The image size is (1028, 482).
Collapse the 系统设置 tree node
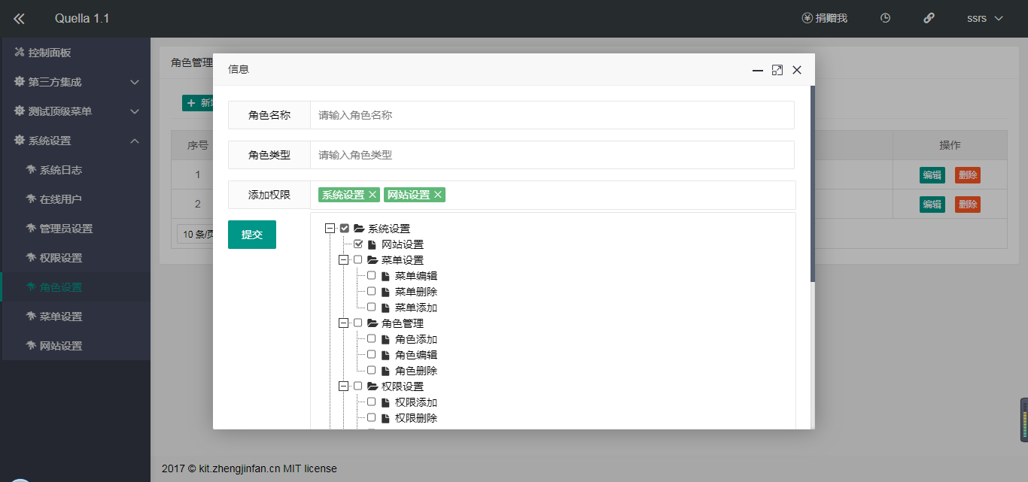330,229
